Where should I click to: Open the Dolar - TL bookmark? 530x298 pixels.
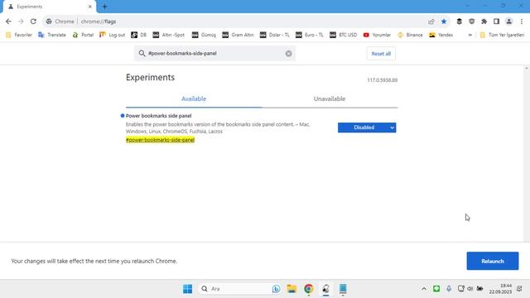274,35
